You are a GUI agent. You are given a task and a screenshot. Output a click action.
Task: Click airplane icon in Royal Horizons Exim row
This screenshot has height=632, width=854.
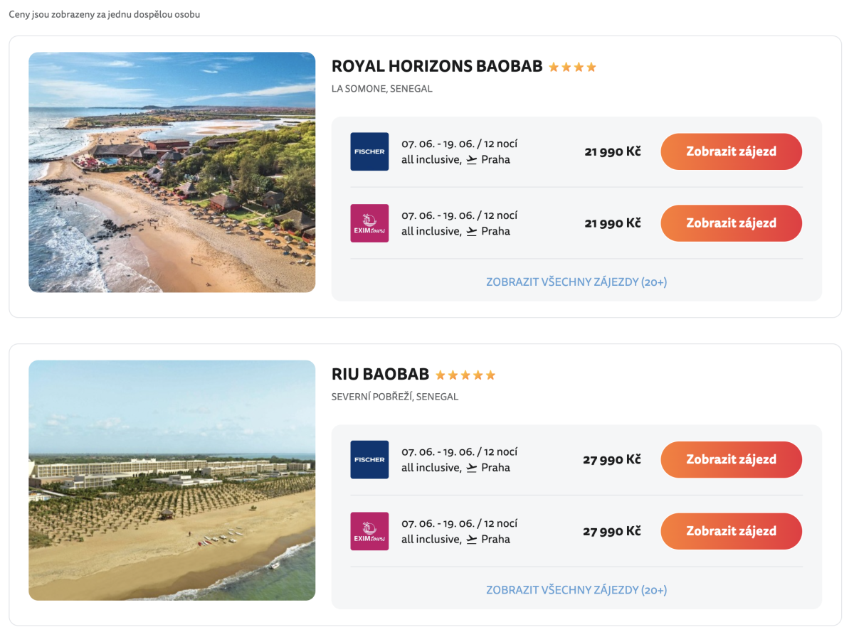click(472, 232)
